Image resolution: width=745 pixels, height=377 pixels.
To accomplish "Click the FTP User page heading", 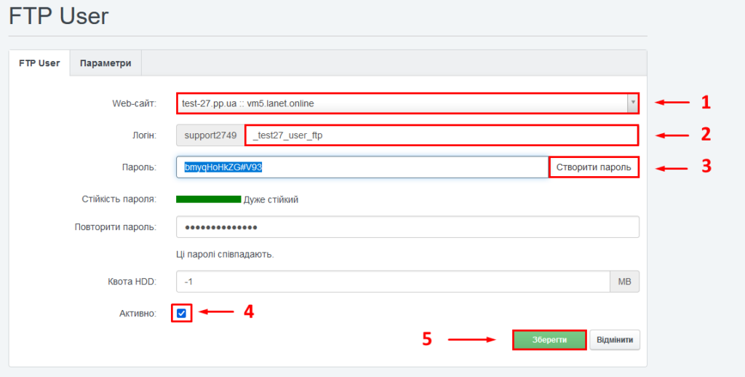I will [59, 16].
